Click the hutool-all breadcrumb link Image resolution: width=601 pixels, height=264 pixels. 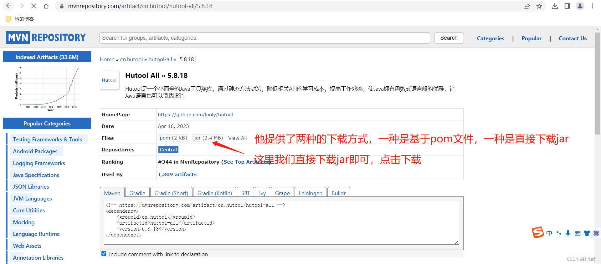pos(160,59)
